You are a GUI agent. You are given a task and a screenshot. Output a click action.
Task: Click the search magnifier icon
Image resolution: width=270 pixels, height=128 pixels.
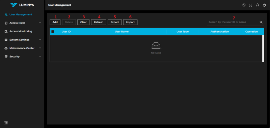point(261,22)
